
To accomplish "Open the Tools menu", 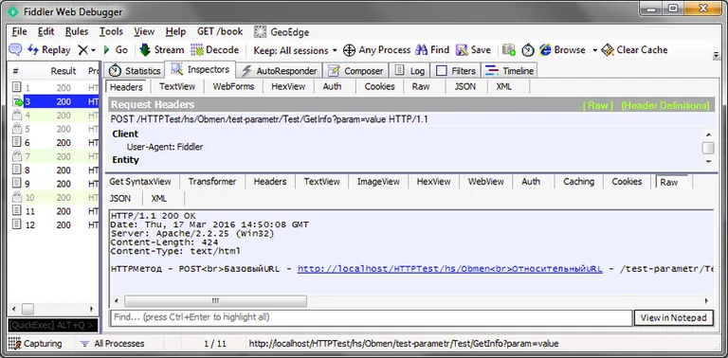I will 111,31.
